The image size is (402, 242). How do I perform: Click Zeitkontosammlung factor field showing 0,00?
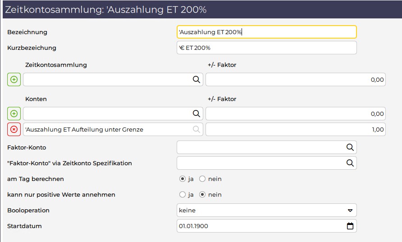click(x=296, y=79)
